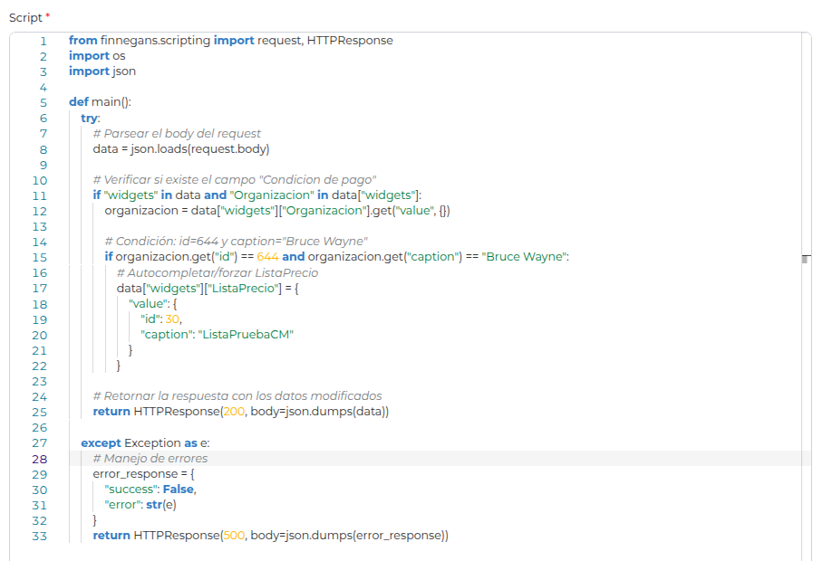Click the 'False' keyword in error_response
This screenshot has height=561, width=813.
[176, 490]
